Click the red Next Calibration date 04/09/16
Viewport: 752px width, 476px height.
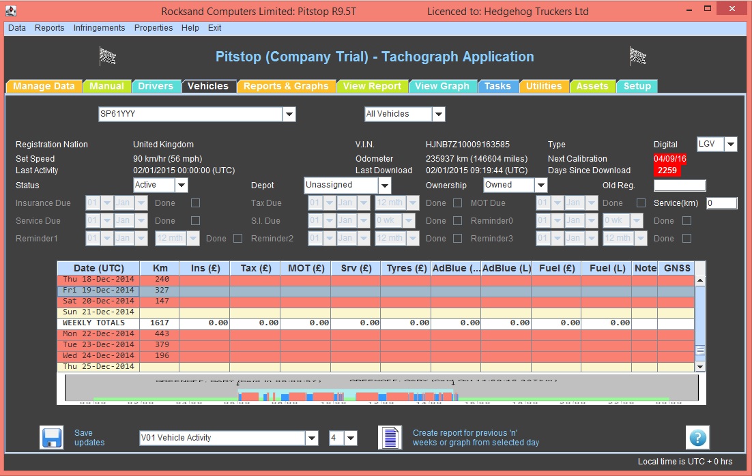[x=669, y=159]
